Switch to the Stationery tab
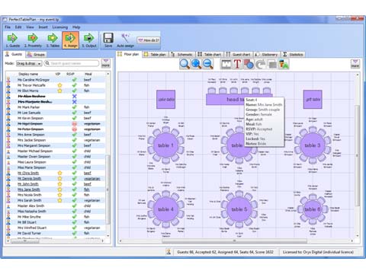Viewport: 366px width, 274px height. coord(266,55)
